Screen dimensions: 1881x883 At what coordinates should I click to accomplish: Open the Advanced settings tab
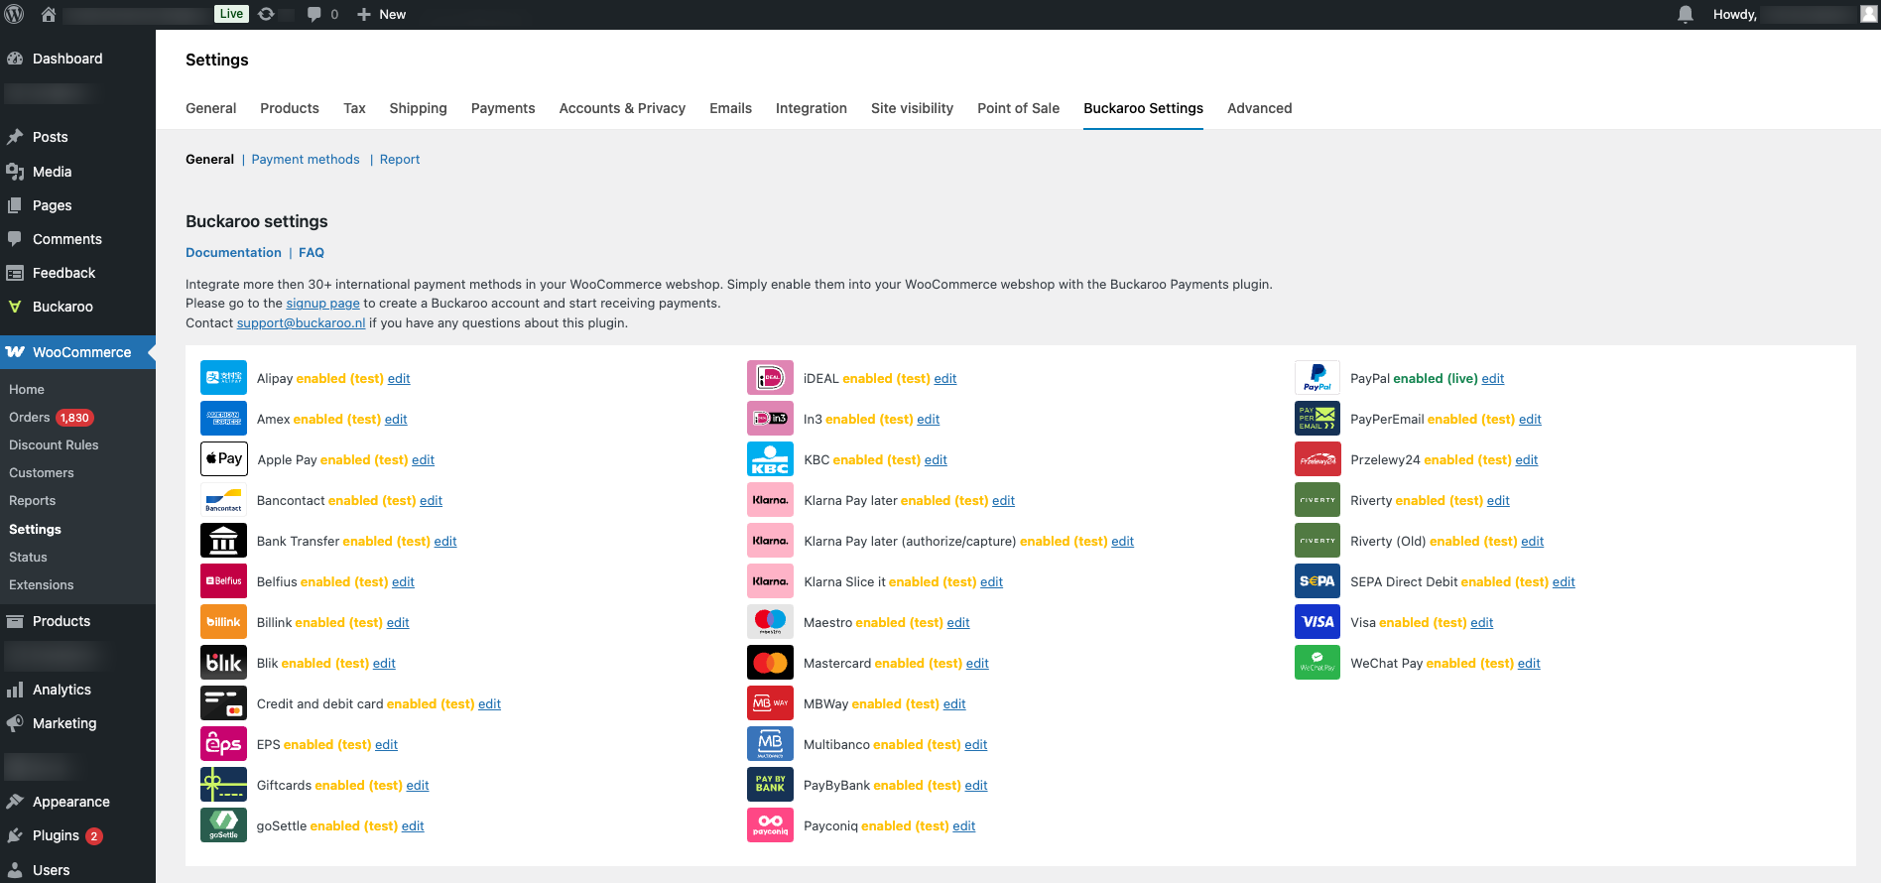[x=1259, y=108]
